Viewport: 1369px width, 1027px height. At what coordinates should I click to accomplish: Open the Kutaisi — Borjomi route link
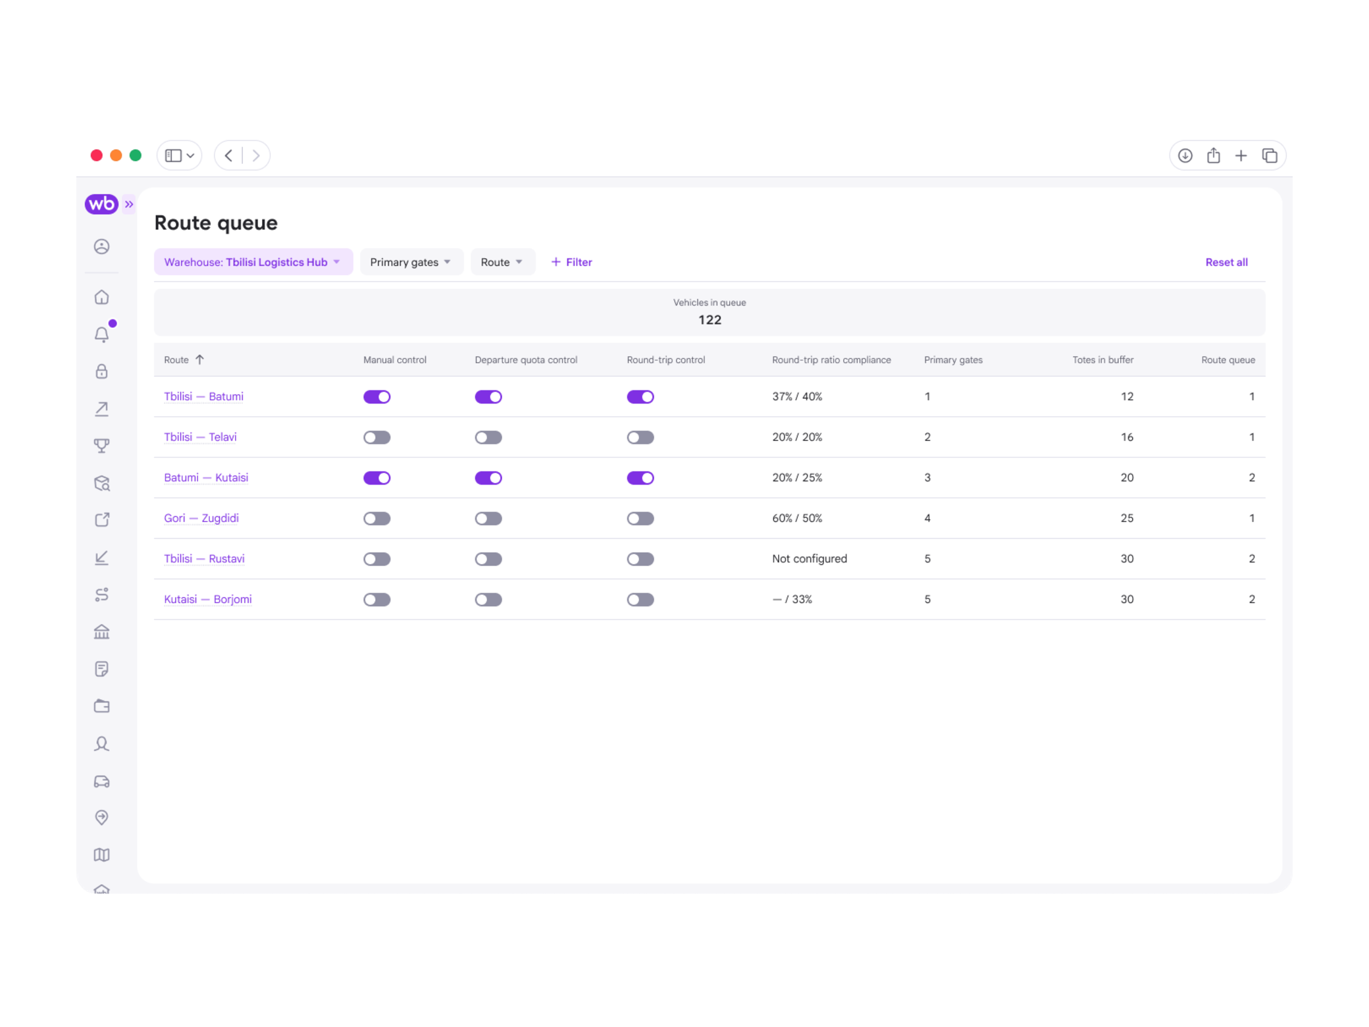[207, 600]
